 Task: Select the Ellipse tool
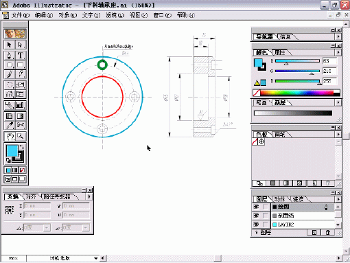10,65
